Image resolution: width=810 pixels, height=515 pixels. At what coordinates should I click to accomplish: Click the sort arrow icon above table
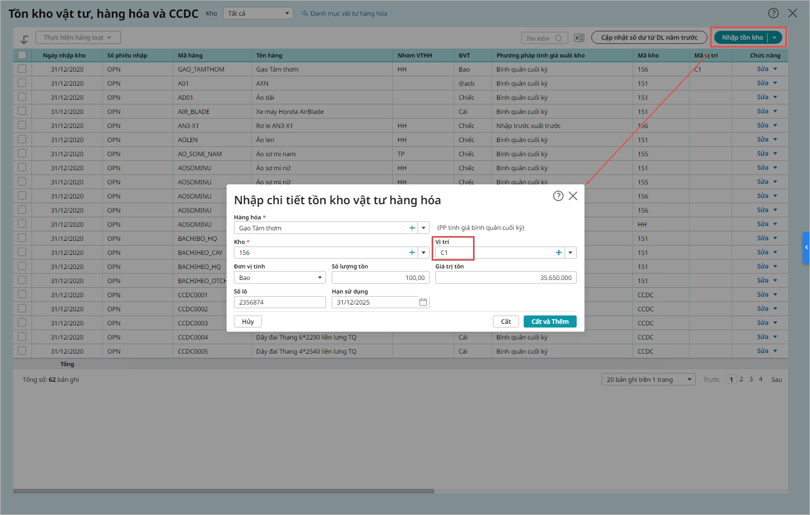coord(24,39)
